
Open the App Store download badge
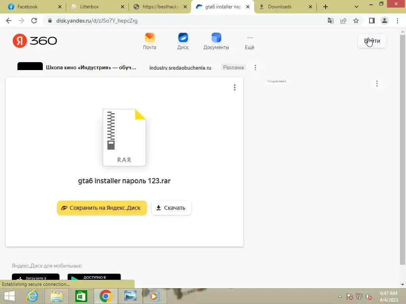[36, 277]
